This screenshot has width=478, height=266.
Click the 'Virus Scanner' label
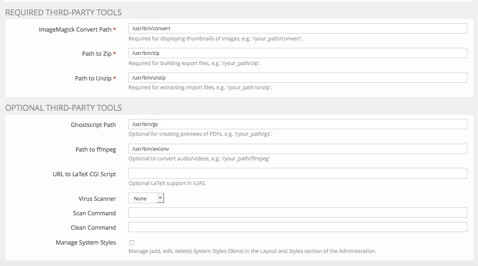[x=97, y=199]
